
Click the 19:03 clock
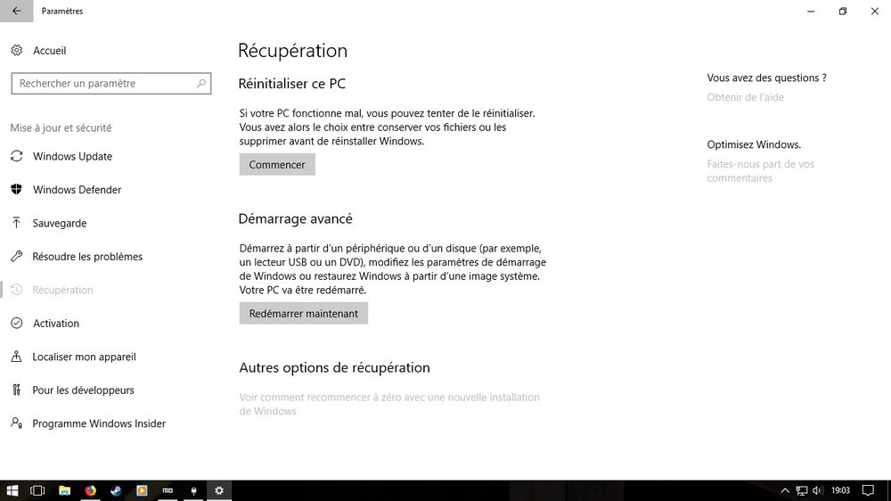[840, 490]
